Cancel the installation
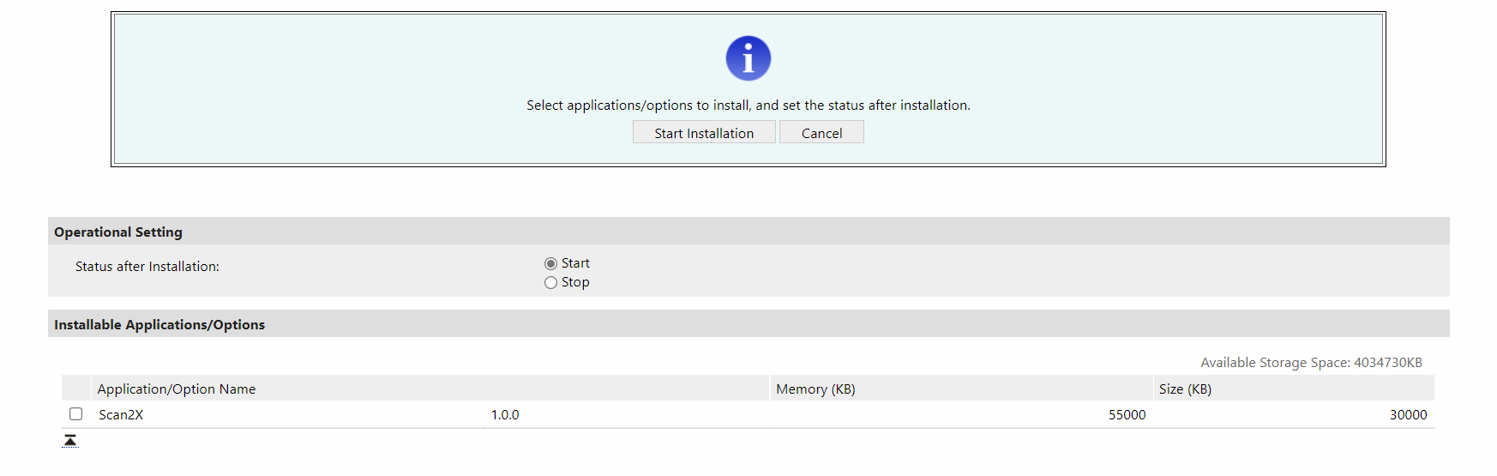 (821, 133)
